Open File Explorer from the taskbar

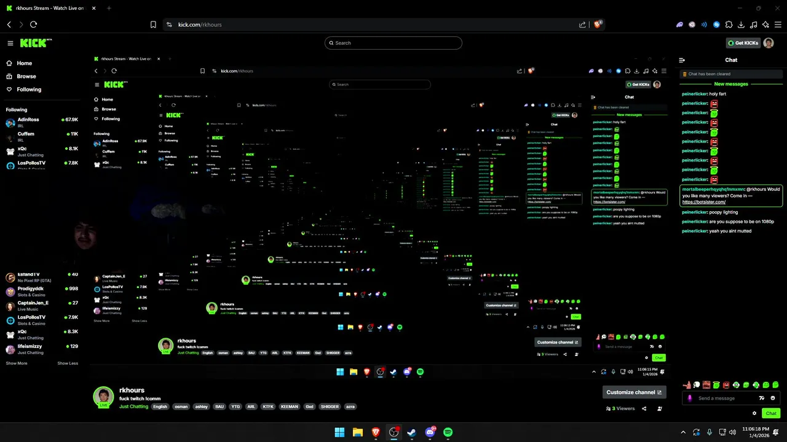tap(357, 432)
